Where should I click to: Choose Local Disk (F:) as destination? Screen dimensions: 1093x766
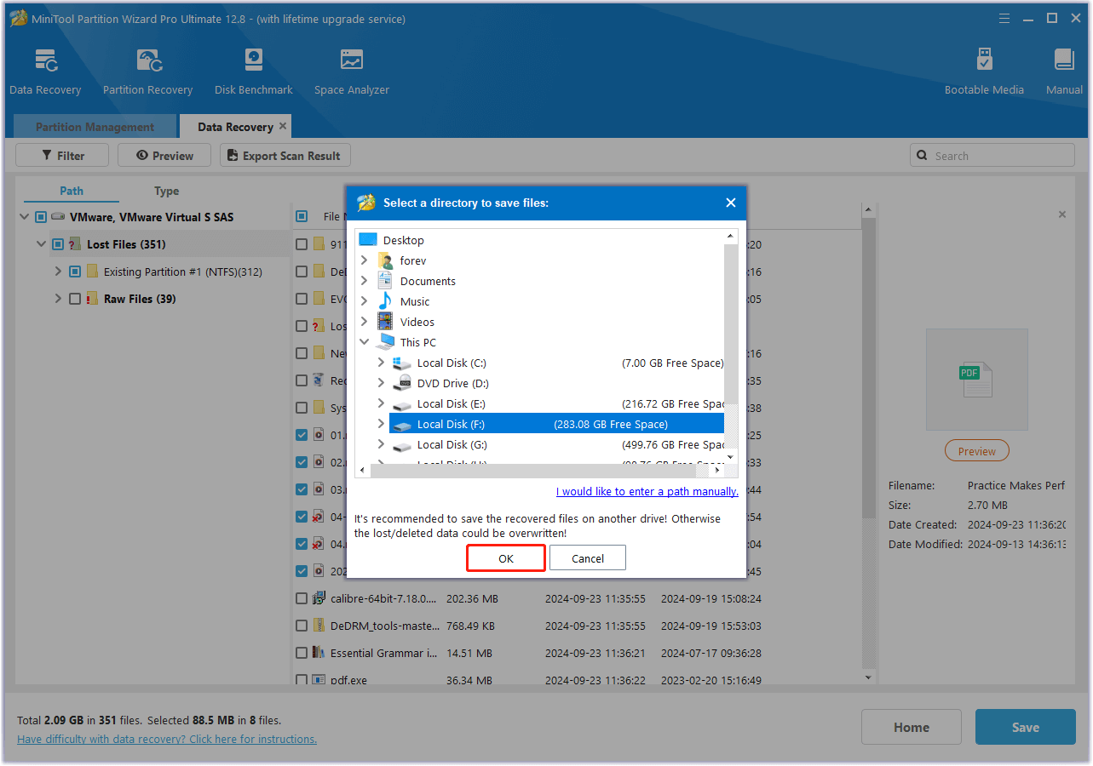click(557, 424)
